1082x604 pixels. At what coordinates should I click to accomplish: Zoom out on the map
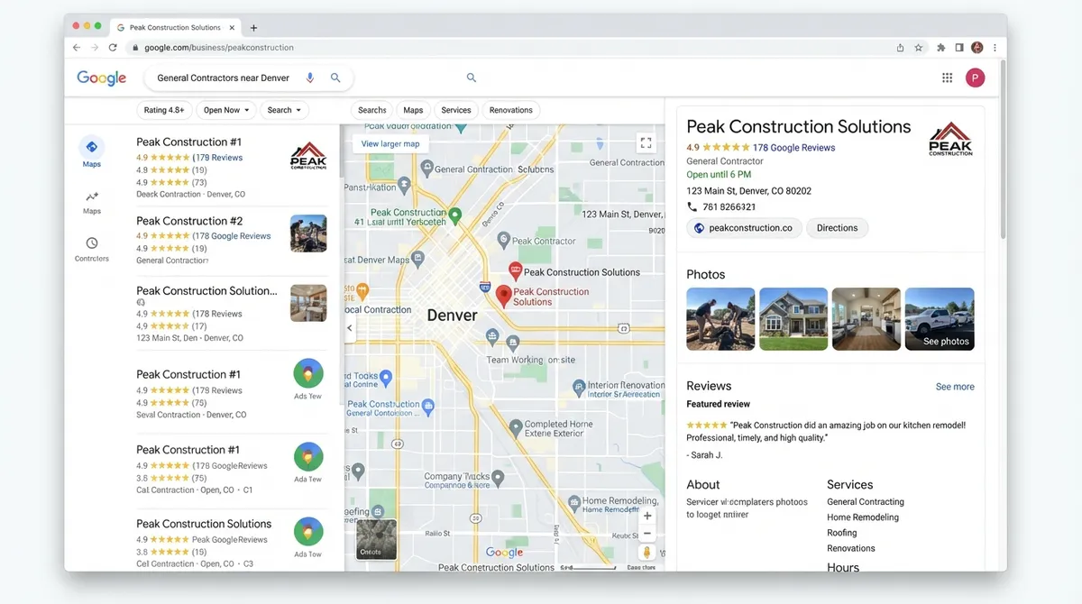[647, 533]
